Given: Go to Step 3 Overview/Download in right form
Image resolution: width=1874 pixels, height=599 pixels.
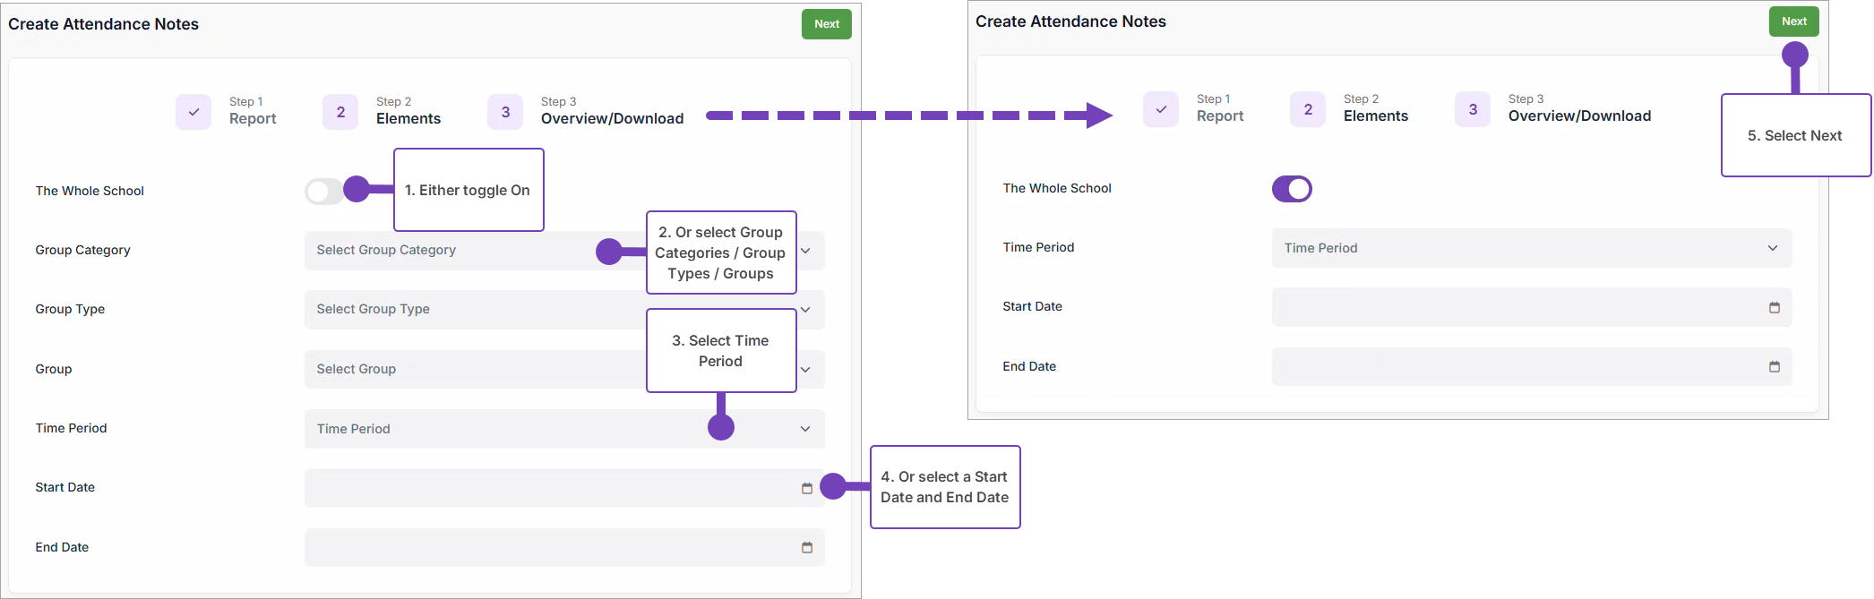Looking at the screenshot, I should point(1578,109).
